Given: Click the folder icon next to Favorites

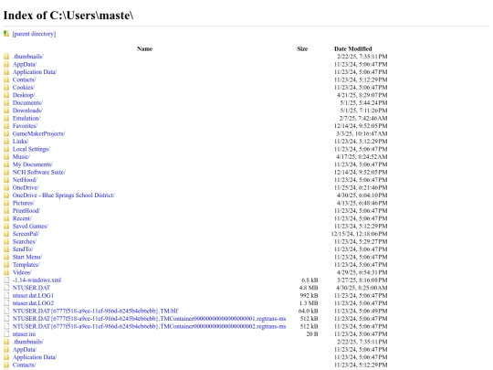Looking at the screenshot, I should pyautogui.click(x=6, y=126).
